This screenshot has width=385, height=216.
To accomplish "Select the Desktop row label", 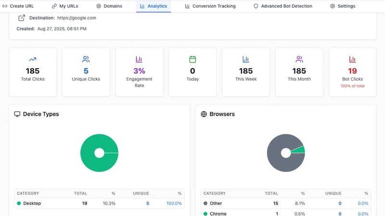I will tap(32, 203).
